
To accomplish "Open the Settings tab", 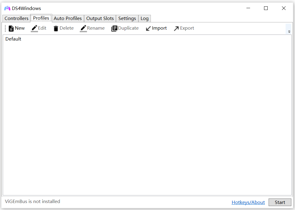I will click(x=127, y=18).
